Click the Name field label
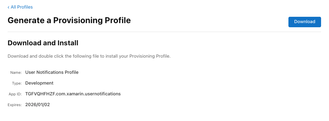The height and width of the screenshot is (121, 329). [x=16, y=73]
